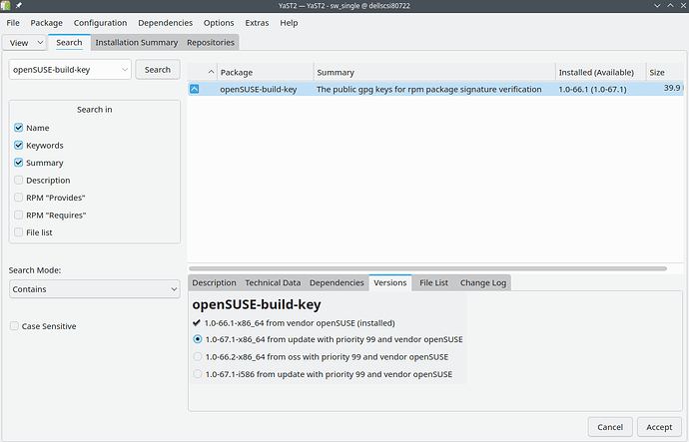
Task: Toggle the Keywords search checkbox
Action: 18,146
